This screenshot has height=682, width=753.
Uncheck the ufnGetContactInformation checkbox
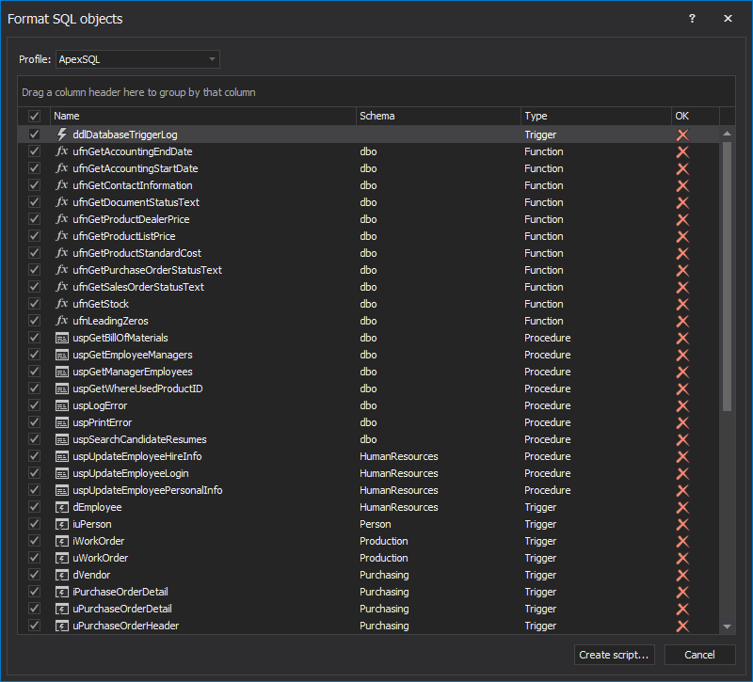click(x=35, y=185)
